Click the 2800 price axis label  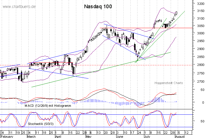click(x=200, y=65)
